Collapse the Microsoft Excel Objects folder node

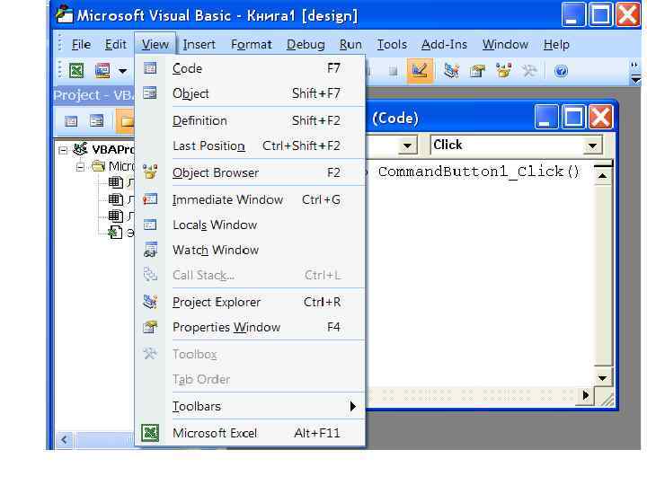tap(81, 167)
